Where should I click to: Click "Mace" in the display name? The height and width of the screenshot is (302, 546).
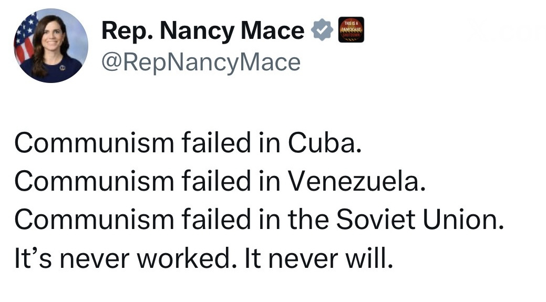(274, 32)
